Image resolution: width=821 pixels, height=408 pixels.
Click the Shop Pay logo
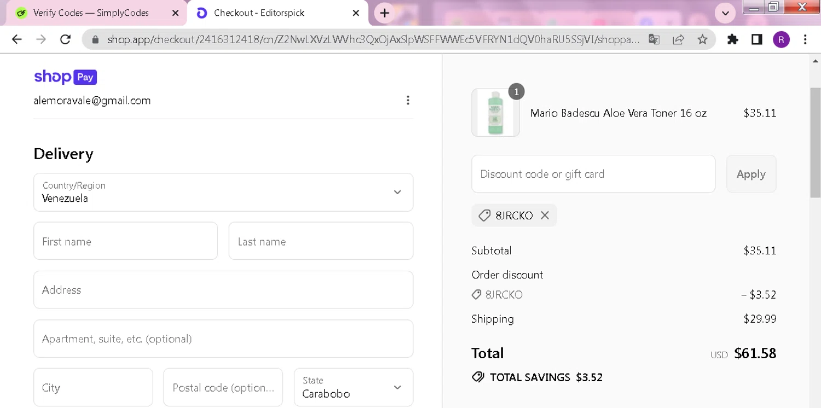tap(66, 77)
